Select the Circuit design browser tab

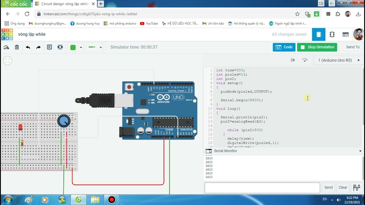coord(64,4)
